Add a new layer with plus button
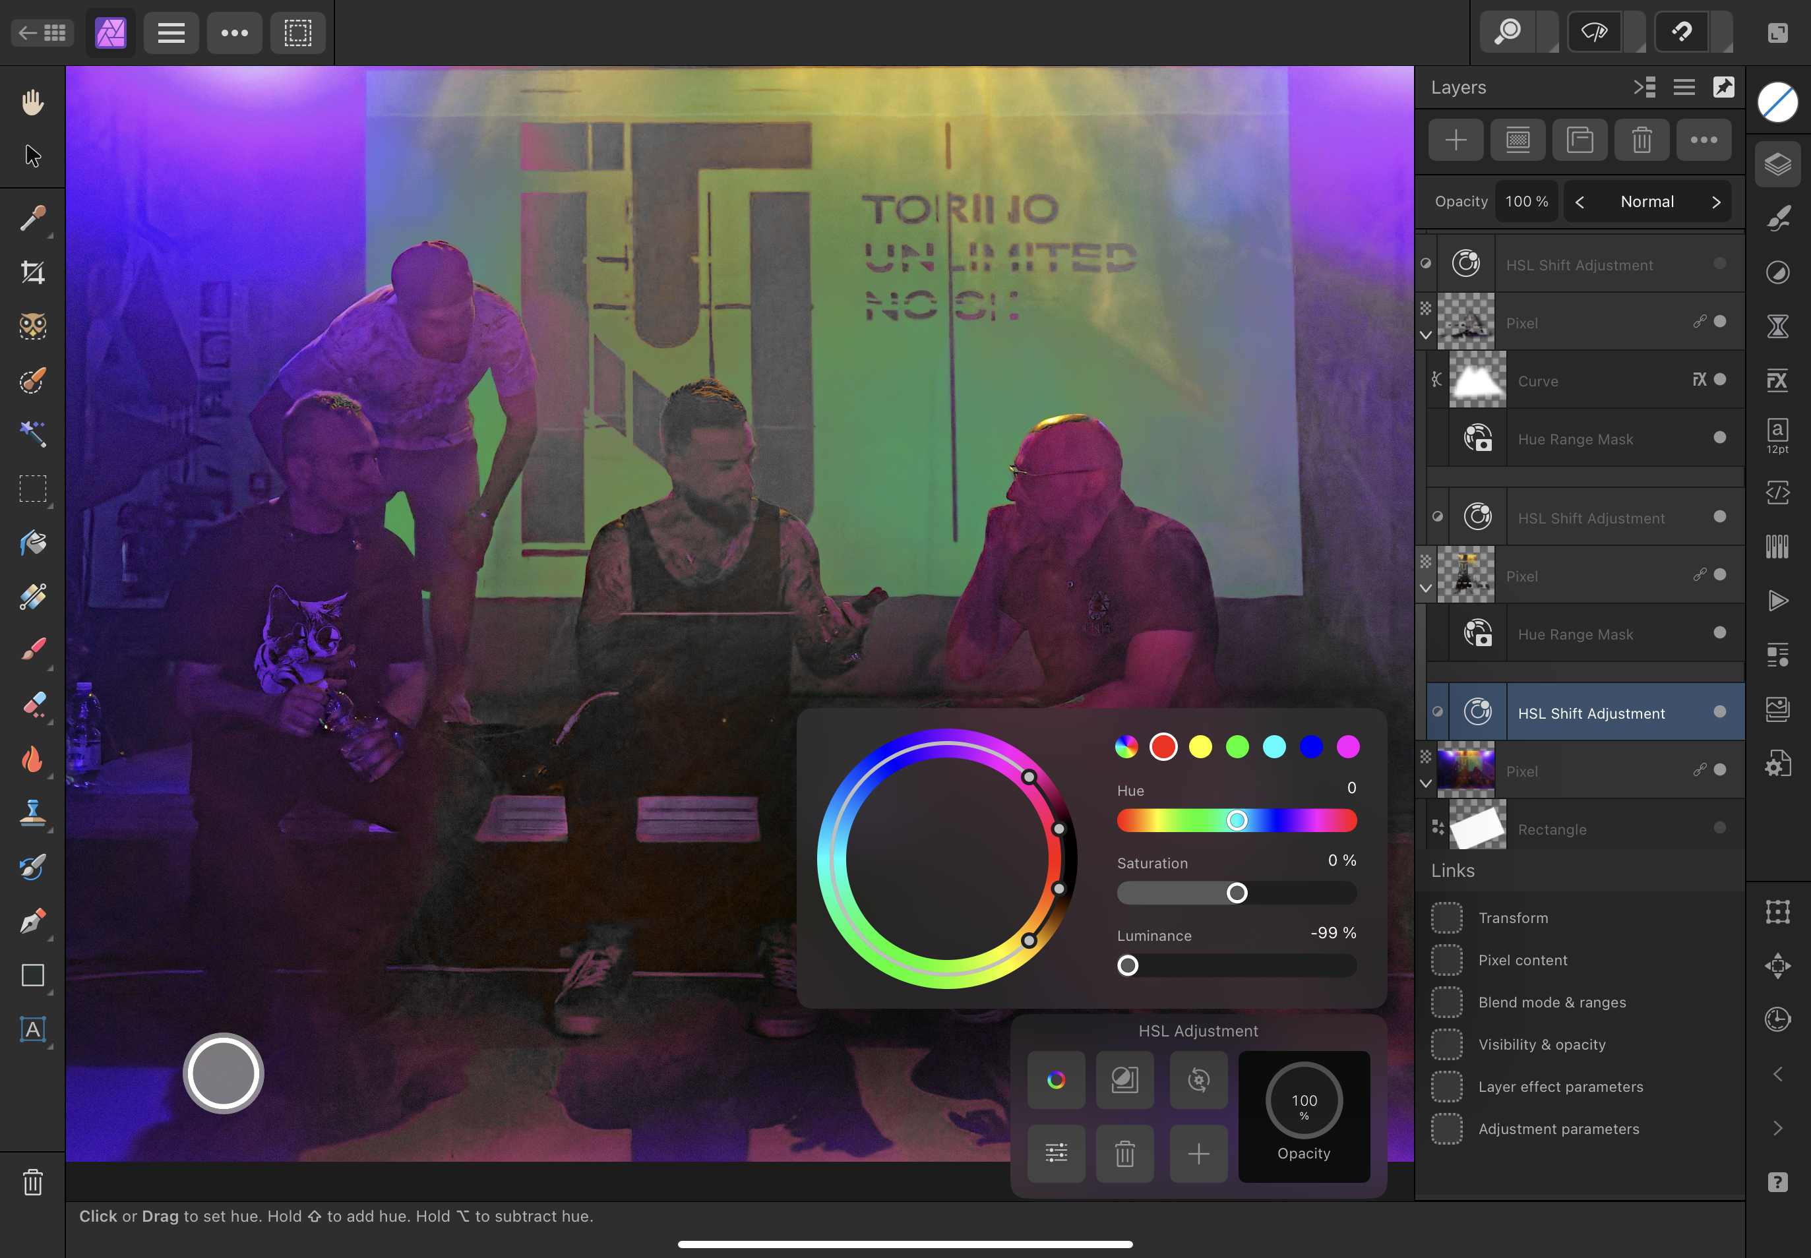This screenshot has height=1258, width=1811. (x=1456, y=140)
